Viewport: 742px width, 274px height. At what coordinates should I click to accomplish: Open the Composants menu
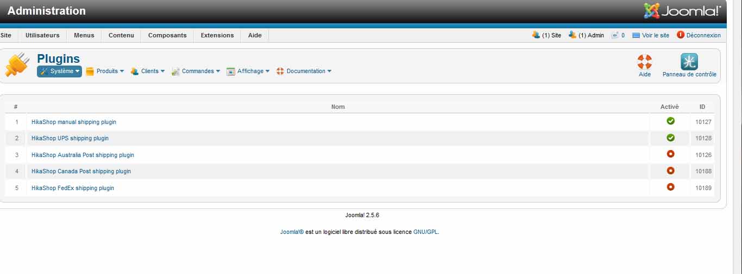(x=167, y=35)
